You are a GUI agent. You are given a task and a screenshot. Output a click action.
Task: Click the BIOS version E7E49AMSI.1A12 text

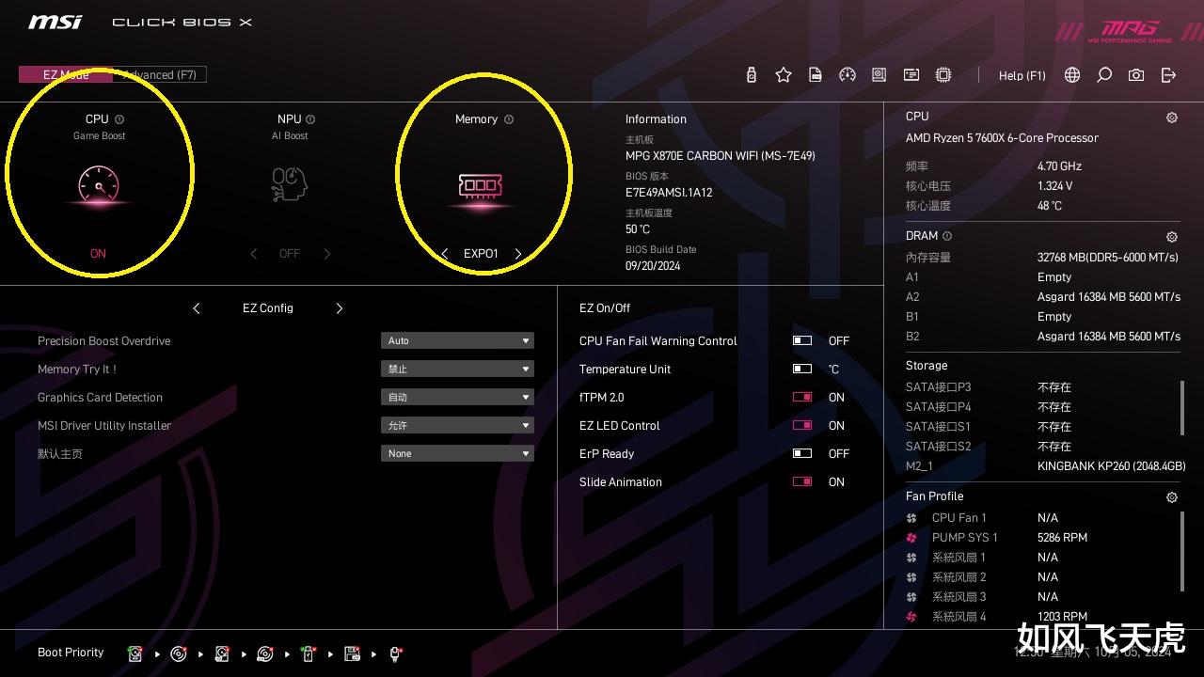click(x=669, y=193)
